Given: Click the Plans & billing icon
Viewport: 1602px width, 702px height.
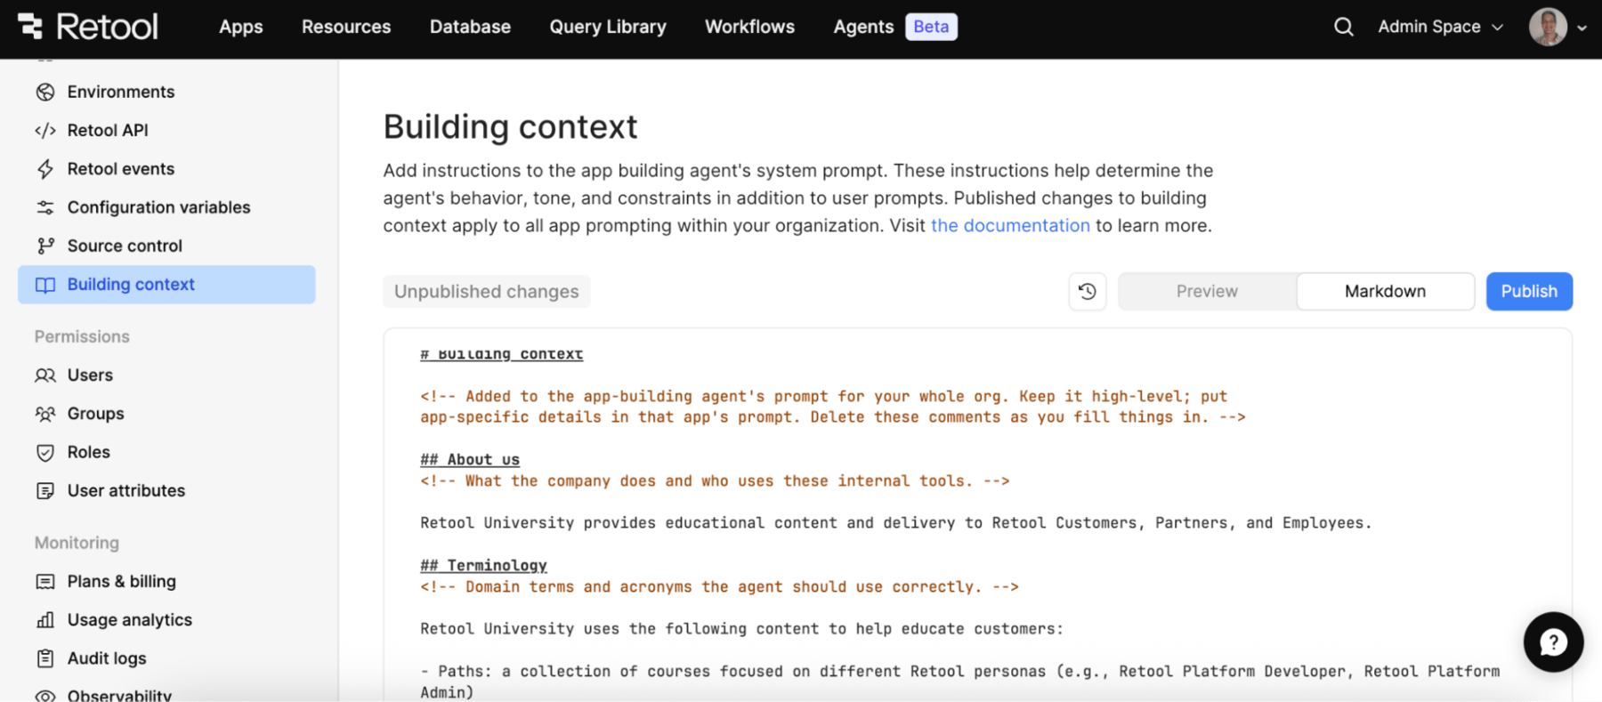Looking at the screenshot, I should pos(45,582).
